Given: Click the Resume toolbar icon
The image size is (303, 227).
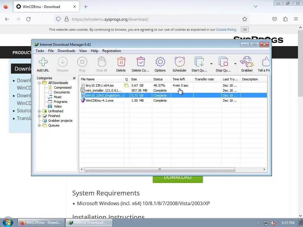Looking at the screenshot, I should pos(63,62).
